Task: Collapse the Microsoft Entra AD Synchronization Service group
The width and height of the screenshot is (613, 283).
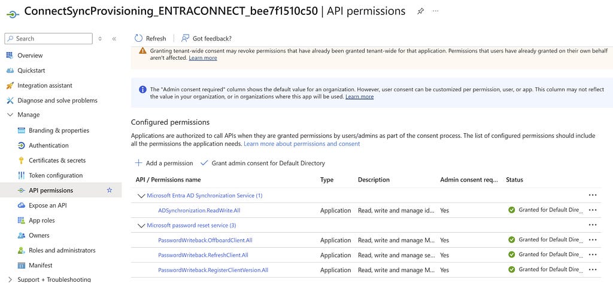Action: [x=141, y=196]
